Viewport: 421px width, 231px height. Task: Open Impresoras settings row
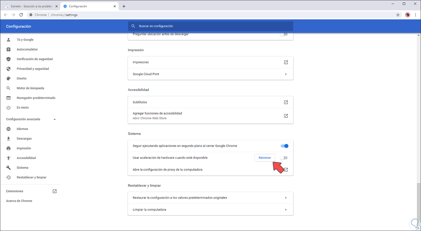[210, 62]
